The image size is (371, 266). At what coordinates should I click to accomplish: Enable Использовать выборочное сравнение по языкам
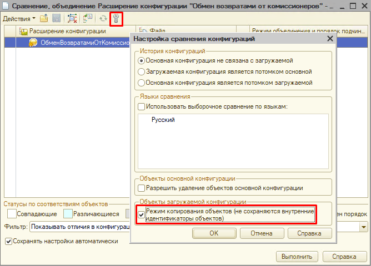pyautogui.click(x=141, y=107)
